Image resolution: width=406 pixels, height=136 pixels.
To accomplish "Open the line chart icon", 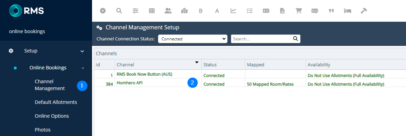I will coord(233,11).
